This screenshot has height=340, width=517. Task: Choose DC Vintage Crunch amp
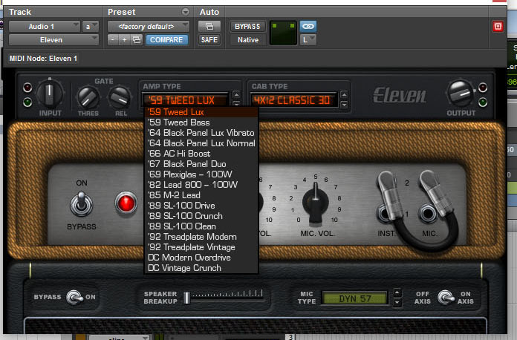[201, 268]
